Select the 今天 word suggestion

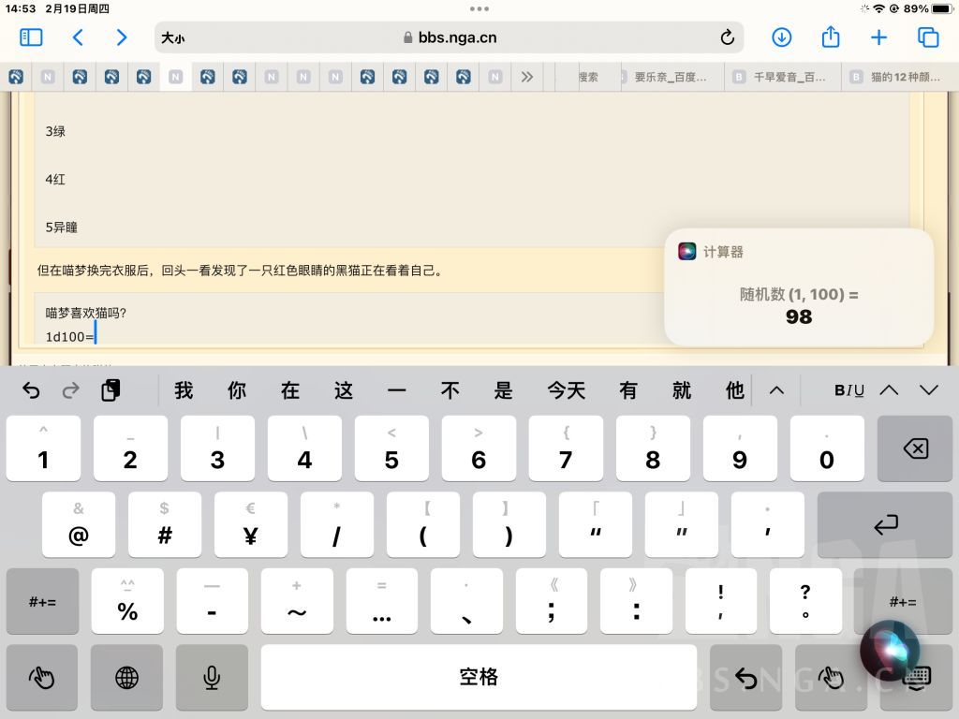567,390
